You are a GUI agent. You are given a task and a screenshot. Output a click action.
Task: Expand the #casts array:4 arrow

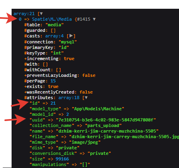click(71, 36)
